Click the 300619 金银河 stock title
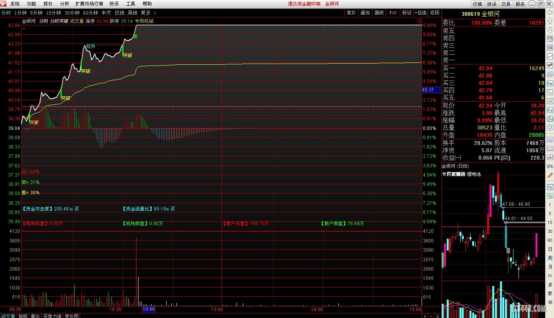Image resolution: width=554 pixels, height=318 pixels. (x=480, y=14)
